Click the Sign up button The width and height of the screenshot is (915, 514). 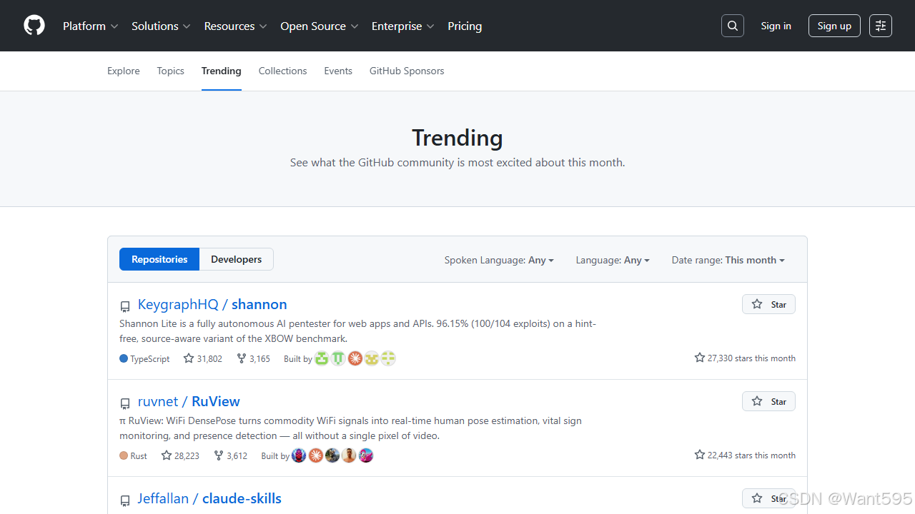point(834,26)
